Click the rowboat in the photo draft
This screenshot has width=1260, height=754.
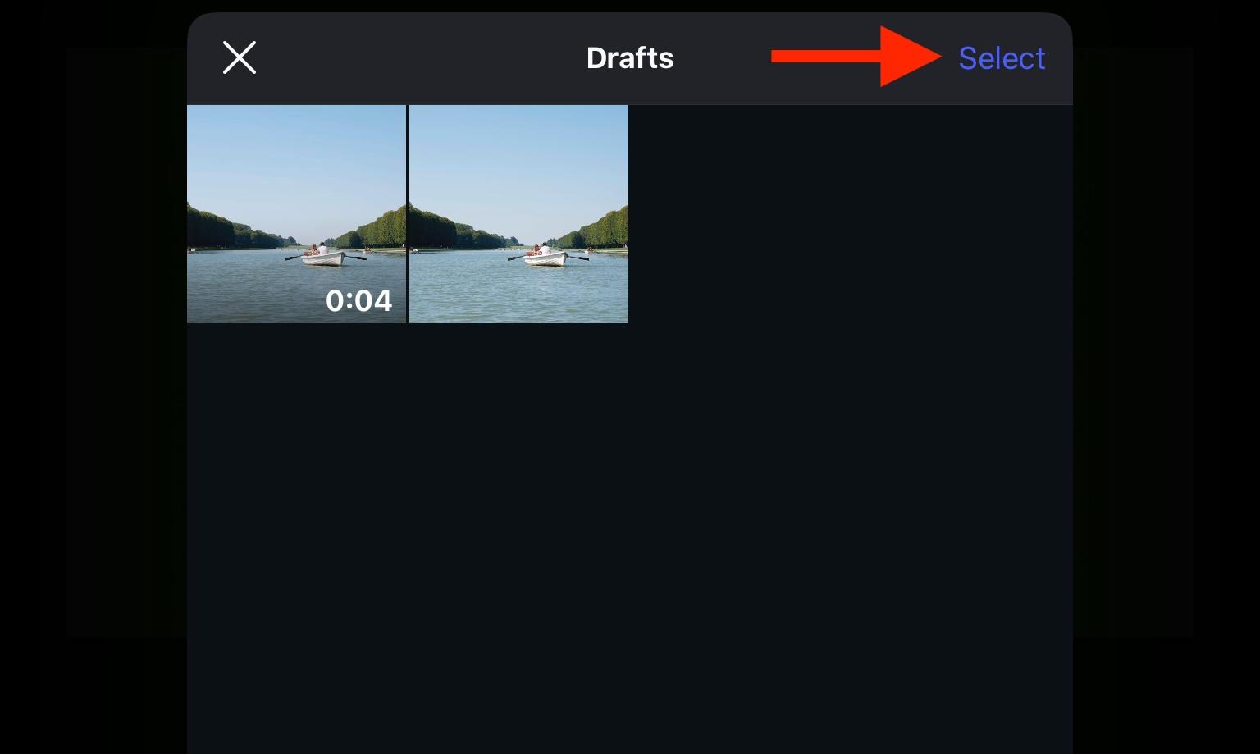tap(546, 255)
